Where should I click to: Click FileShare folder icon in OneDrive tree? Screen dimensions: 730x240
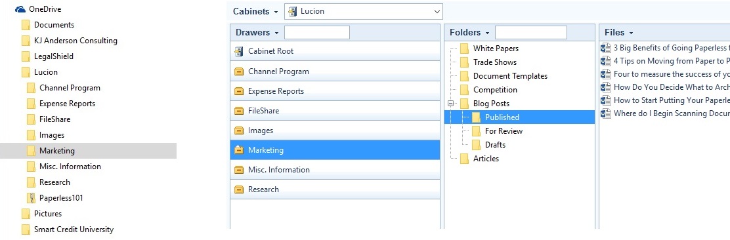pyautogui.click(x=32, y=119)
